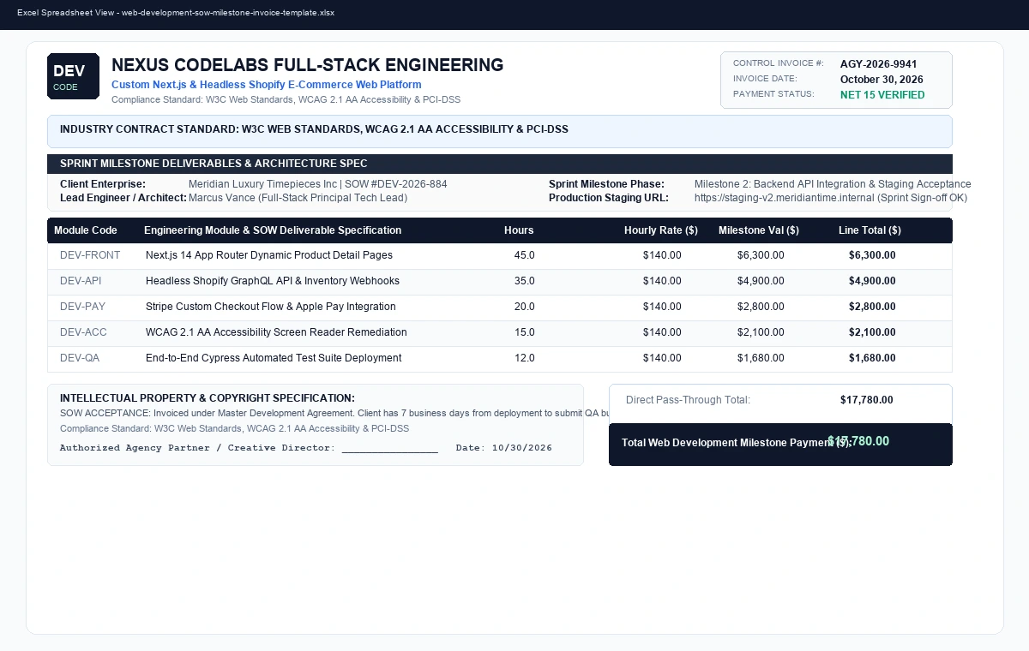
Task: Select the 20.0 hours cell
Action: tap(525, 307)
